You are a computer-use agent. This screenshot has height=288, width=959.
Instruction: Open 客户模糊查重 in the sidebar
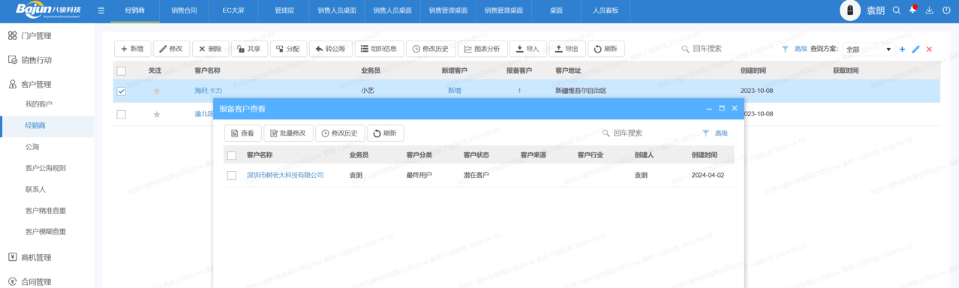(x=46, y=232)
